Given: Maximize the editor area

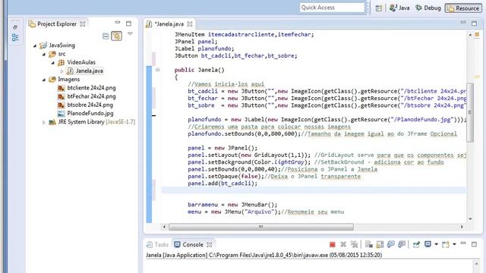Looking at the screenshot, I should [x=474, y=24].
